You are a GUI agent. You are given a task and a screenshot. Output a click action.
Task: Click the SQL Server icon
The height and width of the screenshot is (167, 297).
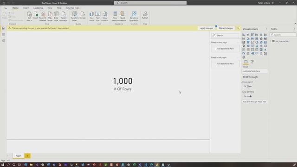pyautogui.click(x=50, y=17)
